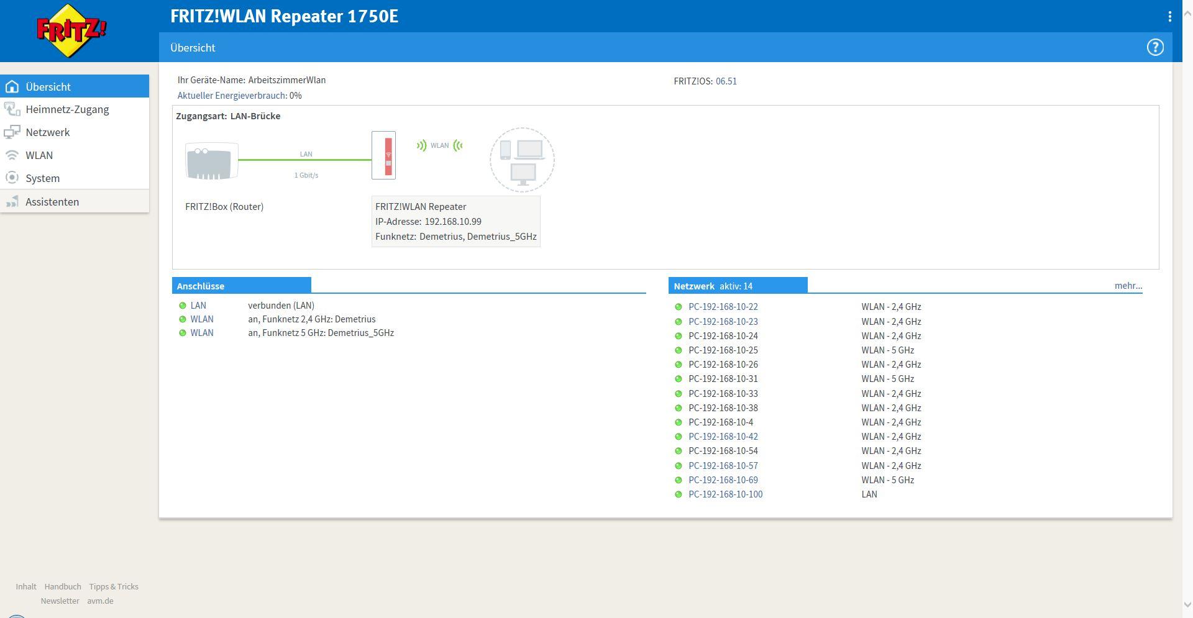Click the System icon in sidebar
The image size is (1193, 618).
pyautogui.click(x=12, y=178)
